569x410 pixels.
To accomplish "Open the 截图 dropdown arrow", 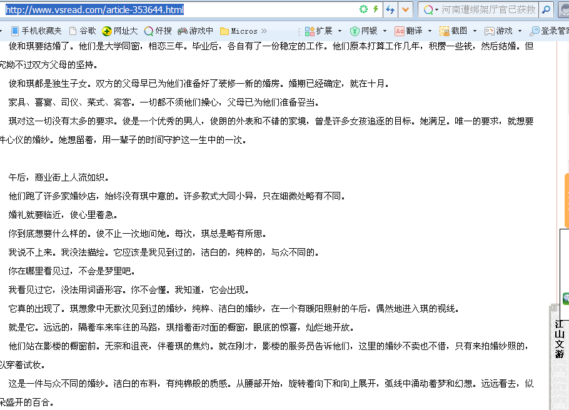I will pyautogui.click(x=475, y=31).
